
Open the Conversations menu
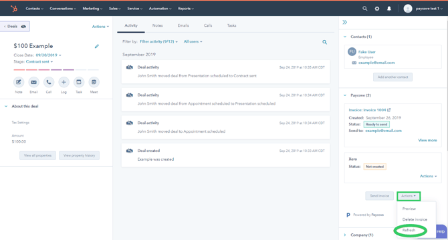coord(63,9)
